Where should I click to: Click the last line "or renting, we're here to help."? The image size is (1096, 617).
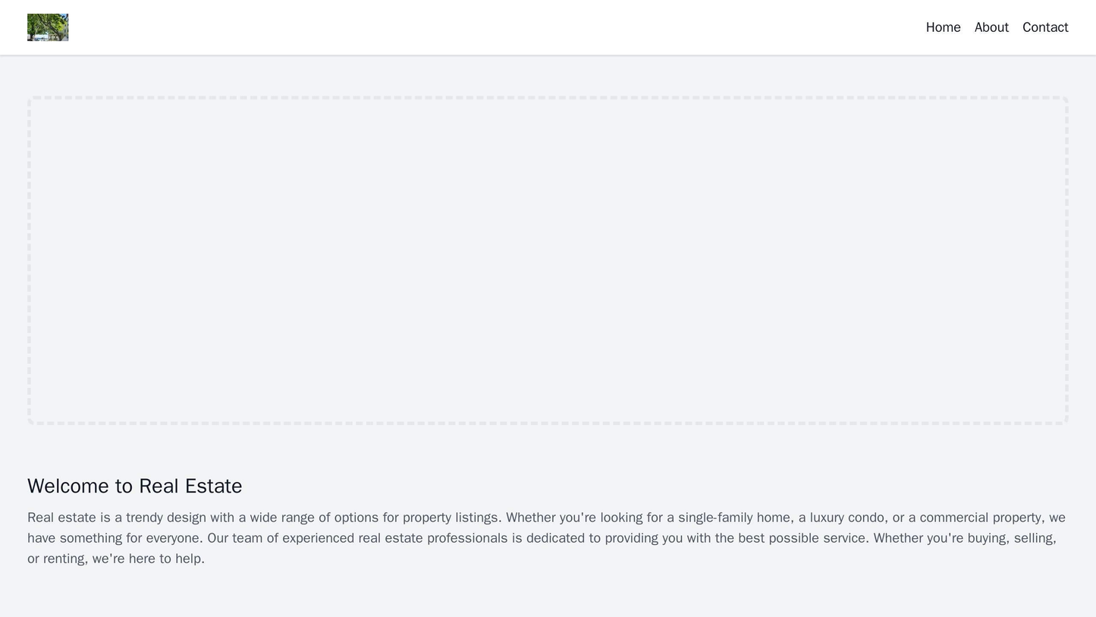tap(115, 559)
